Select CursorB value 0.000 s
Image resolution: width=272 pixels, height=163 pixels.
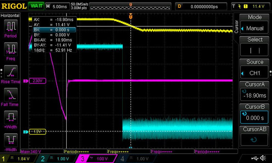[254, 117]
